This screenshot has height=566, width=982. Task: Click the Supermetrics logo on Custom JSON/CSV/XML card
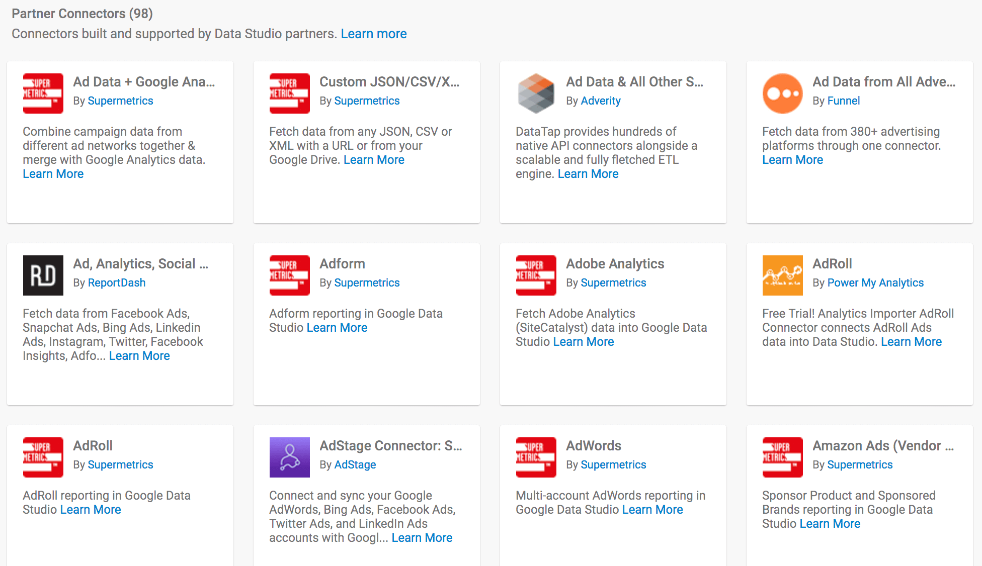[290, 93]
